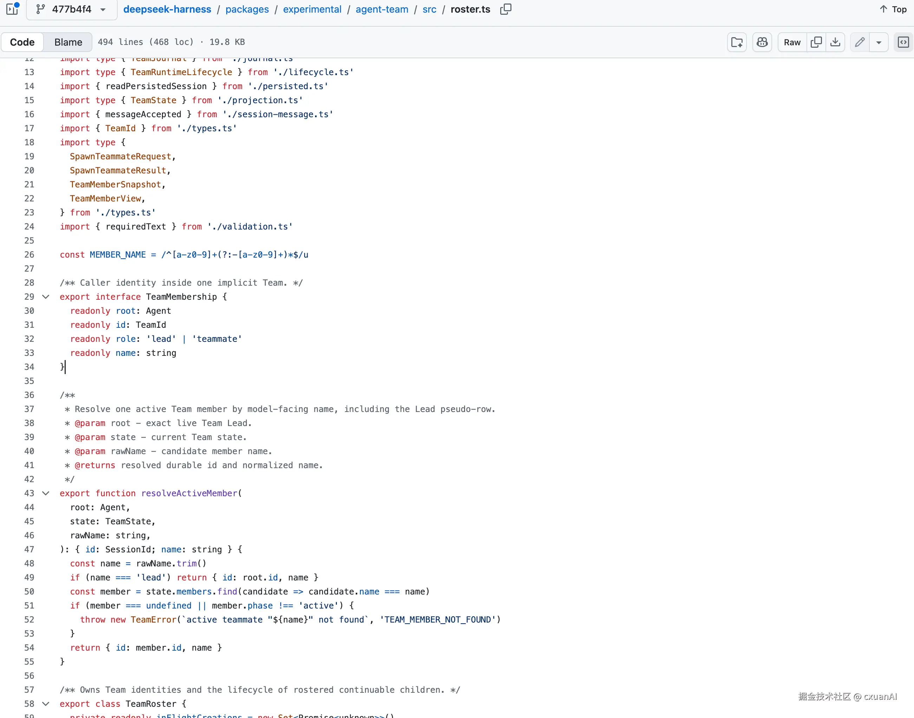The image size is (914, 718).
Task: Collapse the resolveActiveMember function at line 43
Action: point(46,493)
